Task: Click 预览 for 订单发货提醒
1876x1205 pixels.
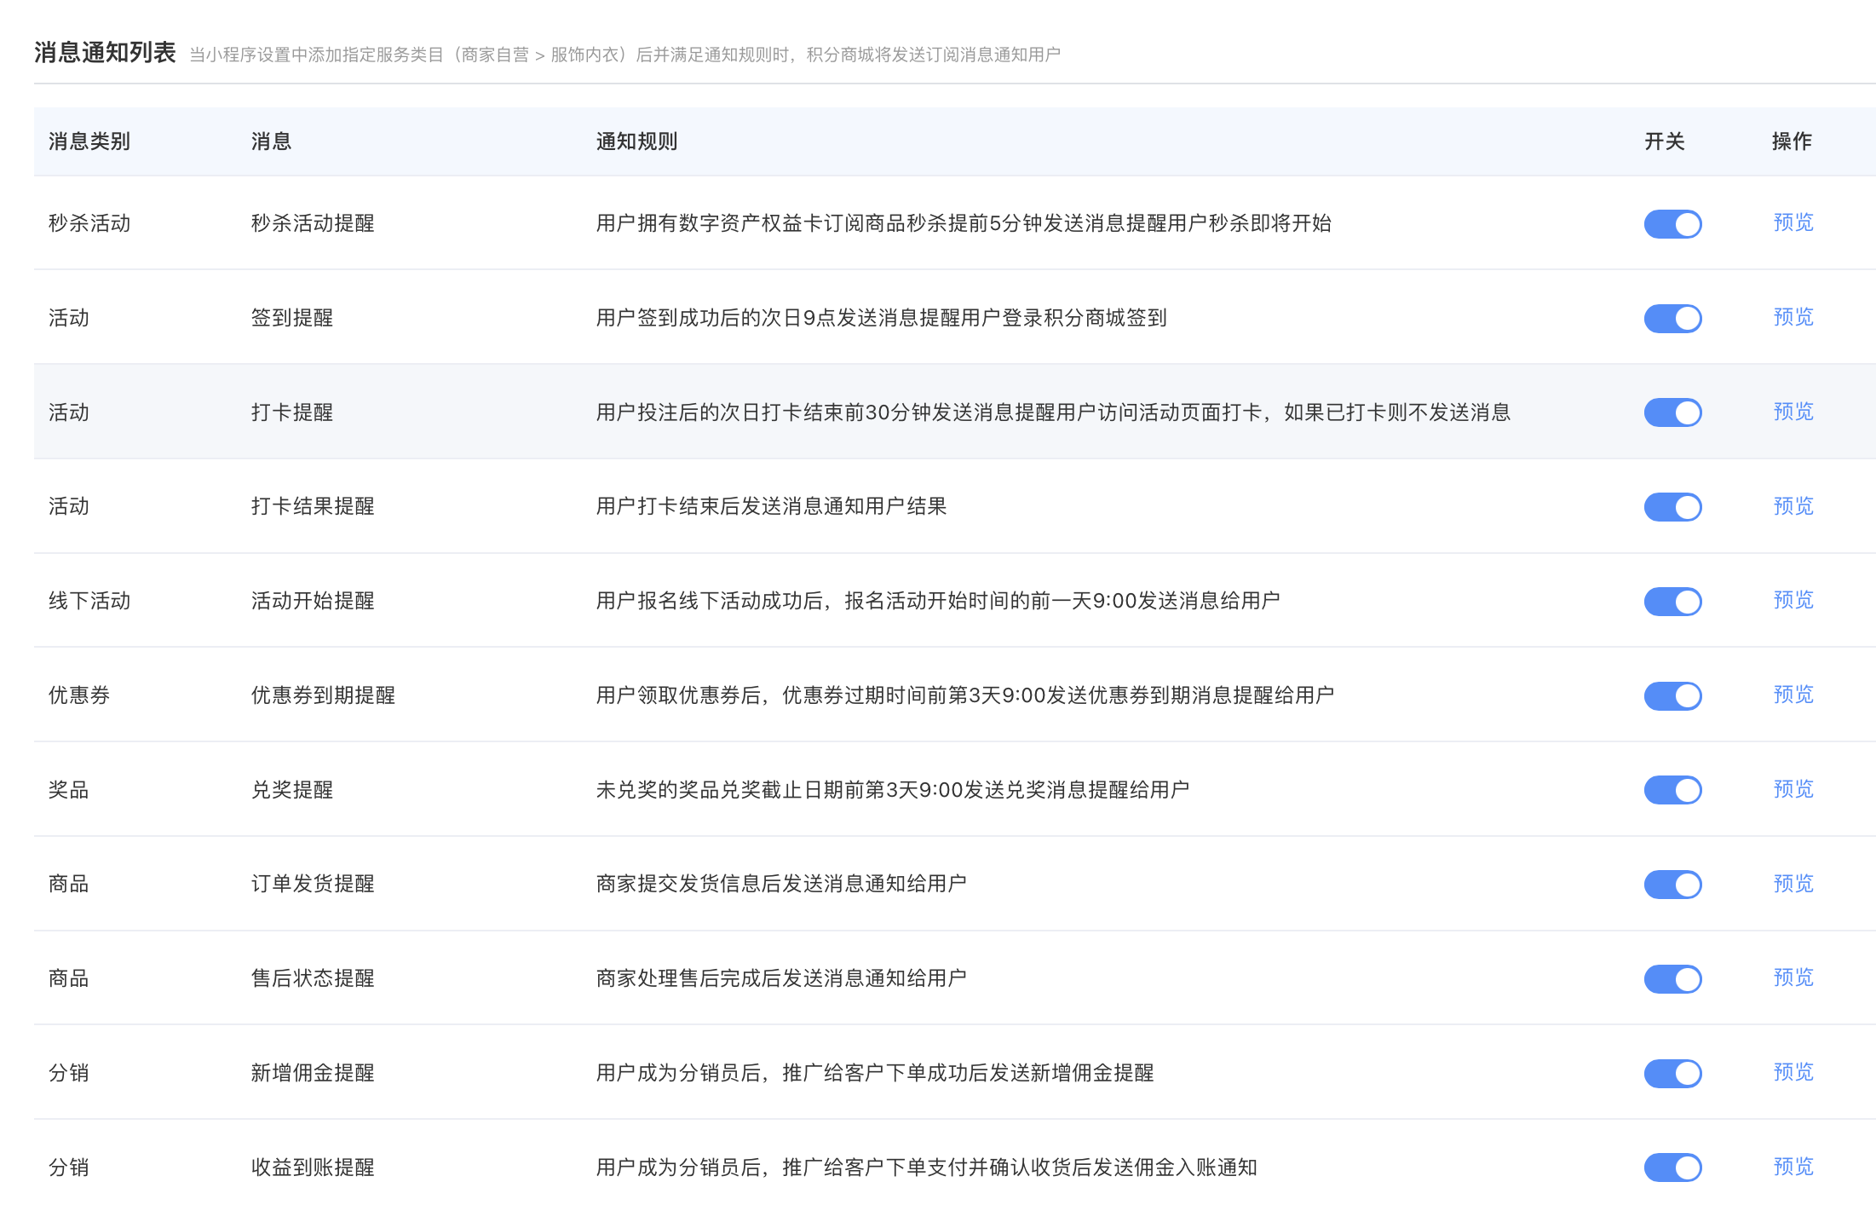Action: point(1793,884)
